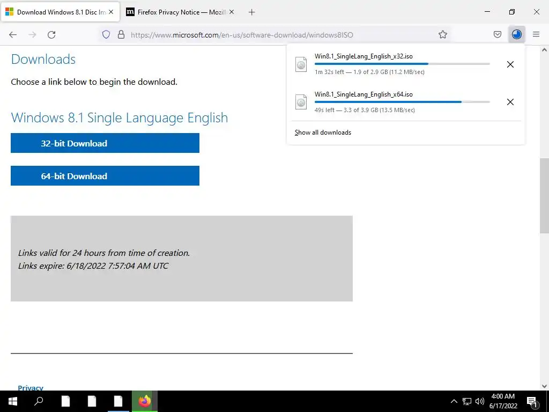Open the network status tray icon
Screen dimensions: 549x412
pyautogui.click(x=467, y=401)
